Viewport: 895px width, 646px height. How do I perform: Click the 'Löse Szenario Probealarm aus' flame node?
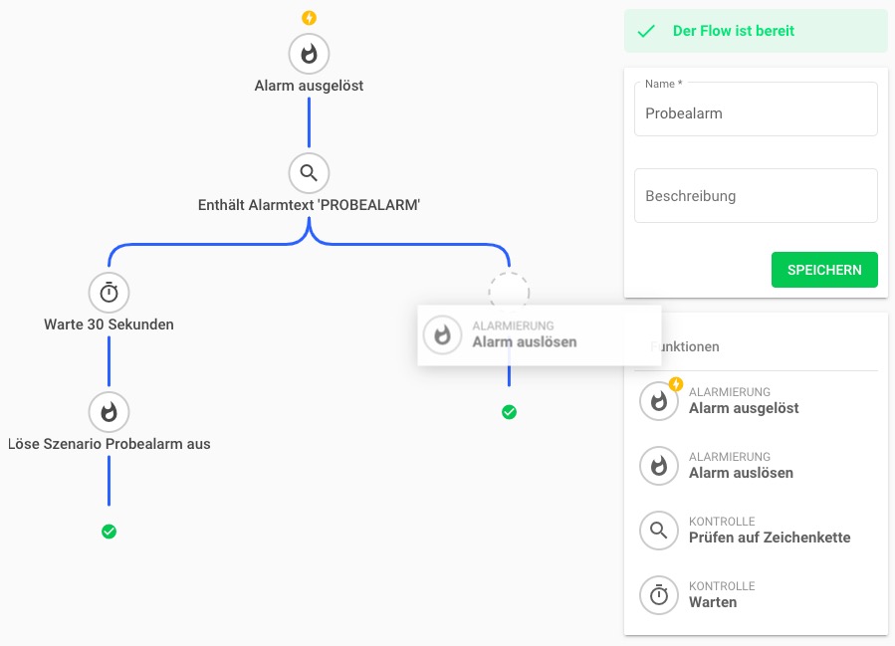[109, 411]
